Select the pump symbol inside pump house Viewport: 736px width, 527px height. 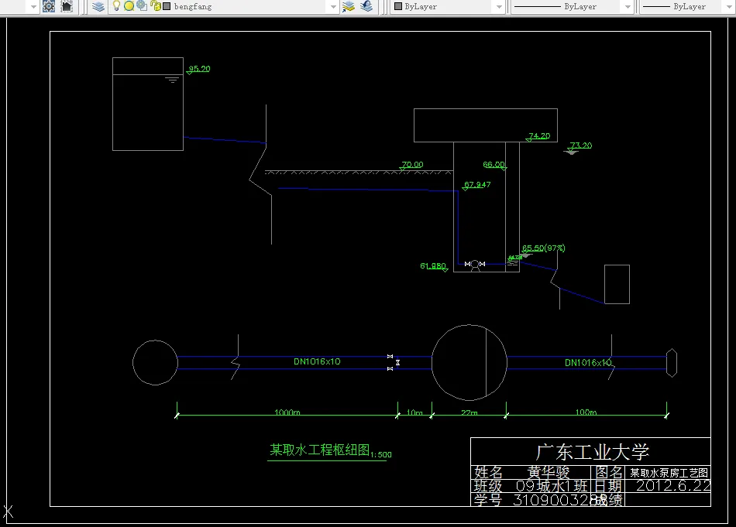point(475,265)
